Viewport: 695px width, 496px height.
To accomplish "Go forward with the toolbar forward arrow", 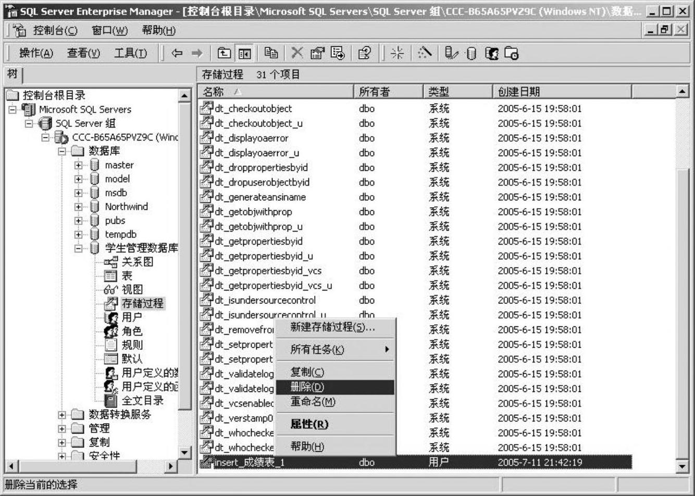I will click(196, 53).
